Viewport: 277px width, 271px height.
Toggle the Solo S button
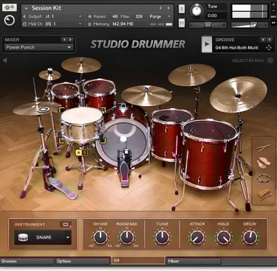pyautogui.click(x=182, y=9)
